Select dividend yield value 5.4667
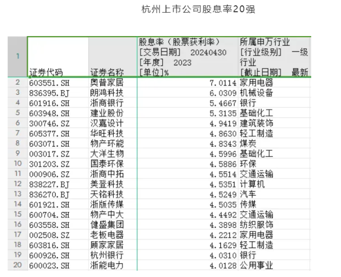 click(188, 103)
